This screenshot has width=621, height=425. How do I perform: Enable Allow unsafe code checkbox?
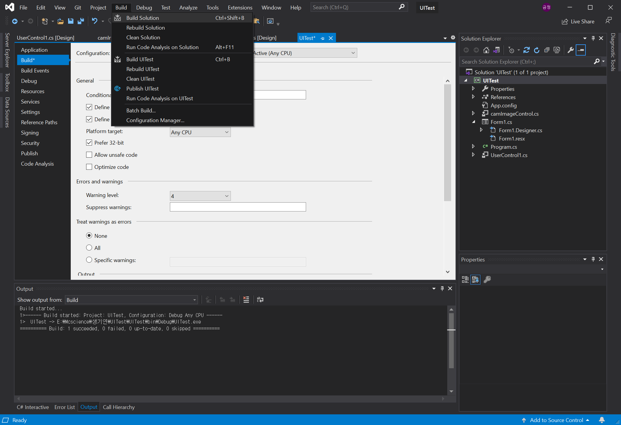tap(89, 155)
